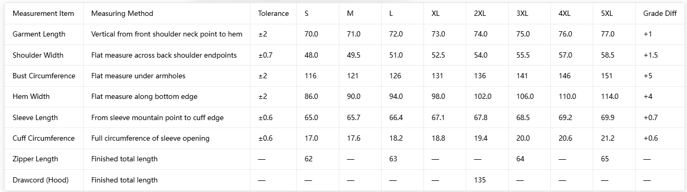Select the Garment Length S value 70.0
687x192 pixels.
point(311,34)
